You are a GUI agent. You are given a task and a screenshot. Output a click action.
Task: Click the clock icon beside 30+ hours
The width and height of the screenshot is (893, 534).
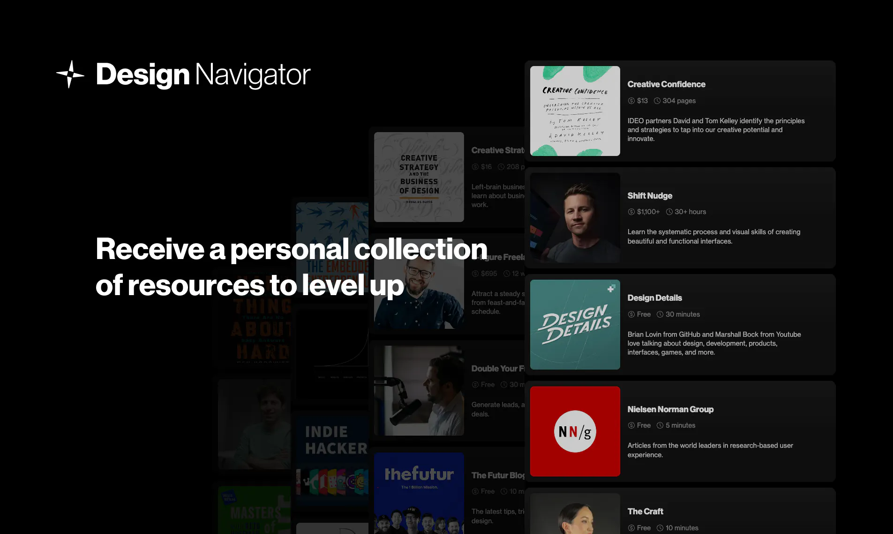(669, 212)
